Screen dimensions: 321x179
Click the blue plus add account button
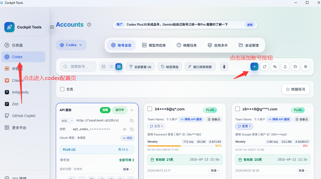click(254, 67)
